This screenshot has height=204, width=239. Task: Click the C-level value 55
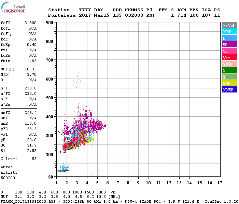pyautogui.click(x=34, y=159)
